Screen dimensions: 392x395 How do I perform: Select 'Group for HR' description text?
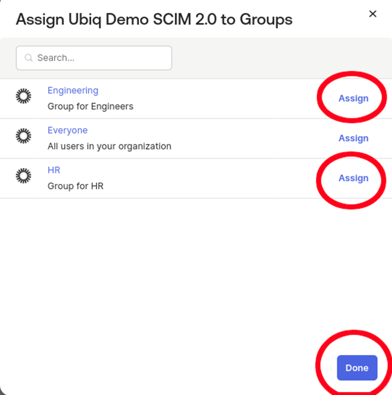coord(75,186)
